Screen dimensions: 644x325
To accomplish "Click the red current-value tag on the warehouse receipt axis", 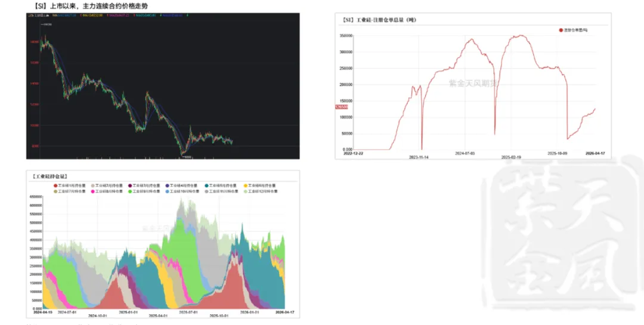I will click(341, 107).
